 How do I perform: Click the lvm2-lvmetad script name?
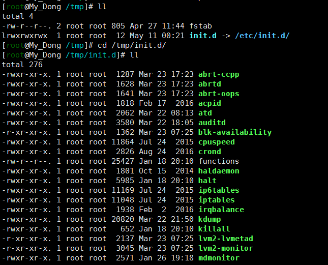coord(226,239)
